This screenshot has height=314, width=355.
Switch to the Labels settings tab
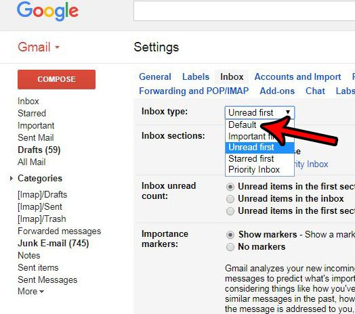pyautogui.click(x=196, y=76)
